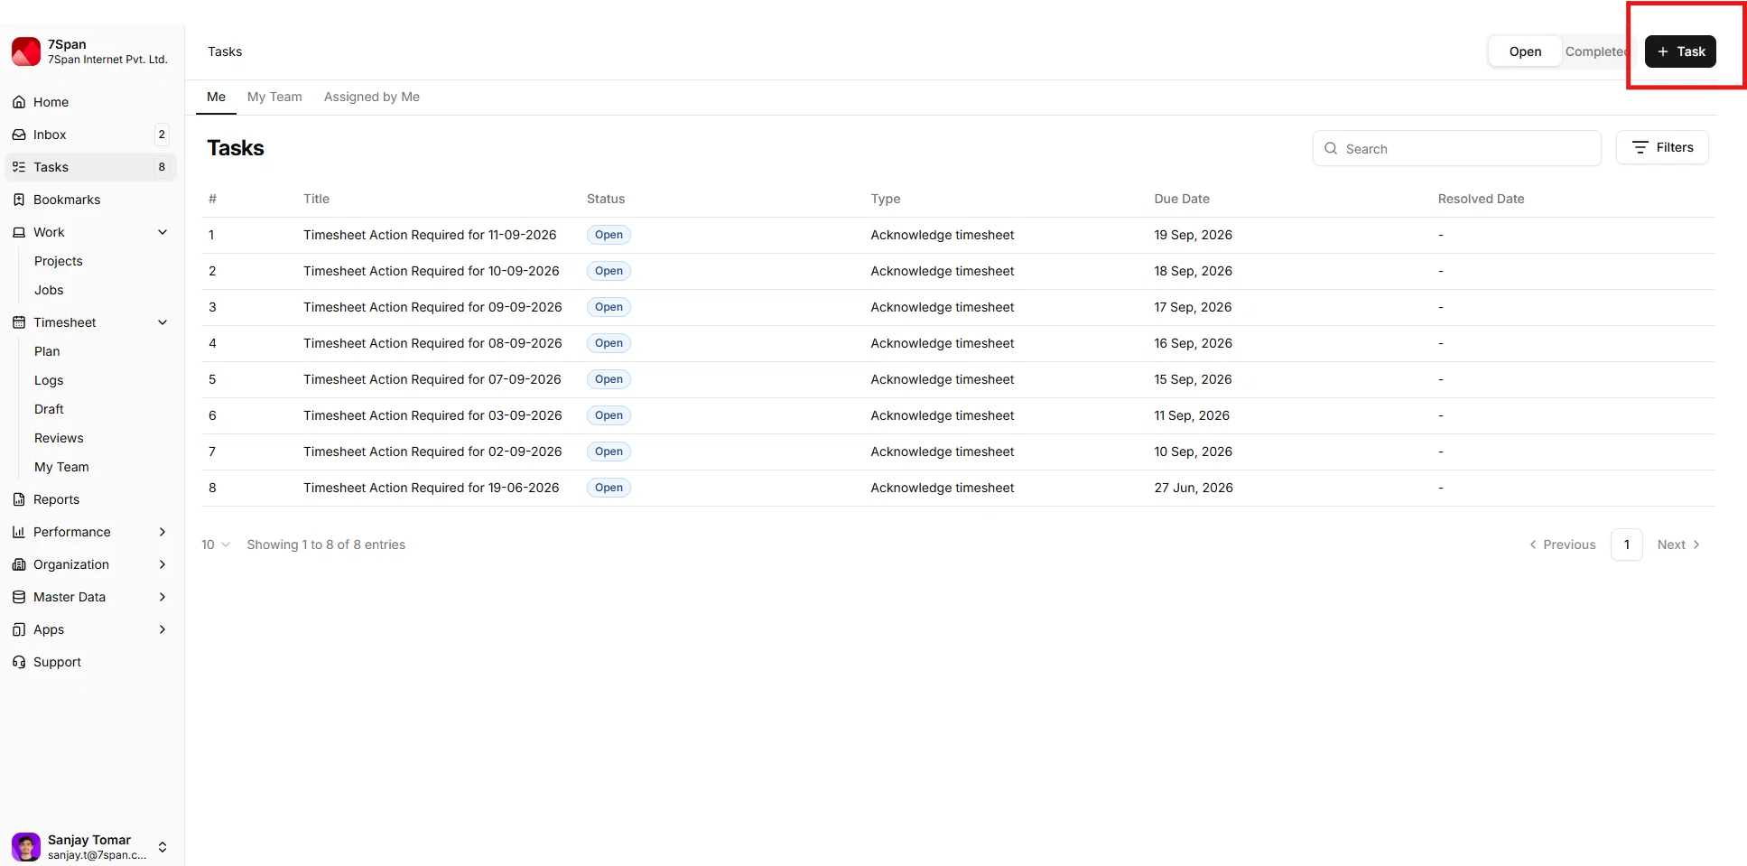This screenshot has width=1747, height=866.
Task: Open task Timesheet Action Required for 11-09-2026
Action: 430,235
